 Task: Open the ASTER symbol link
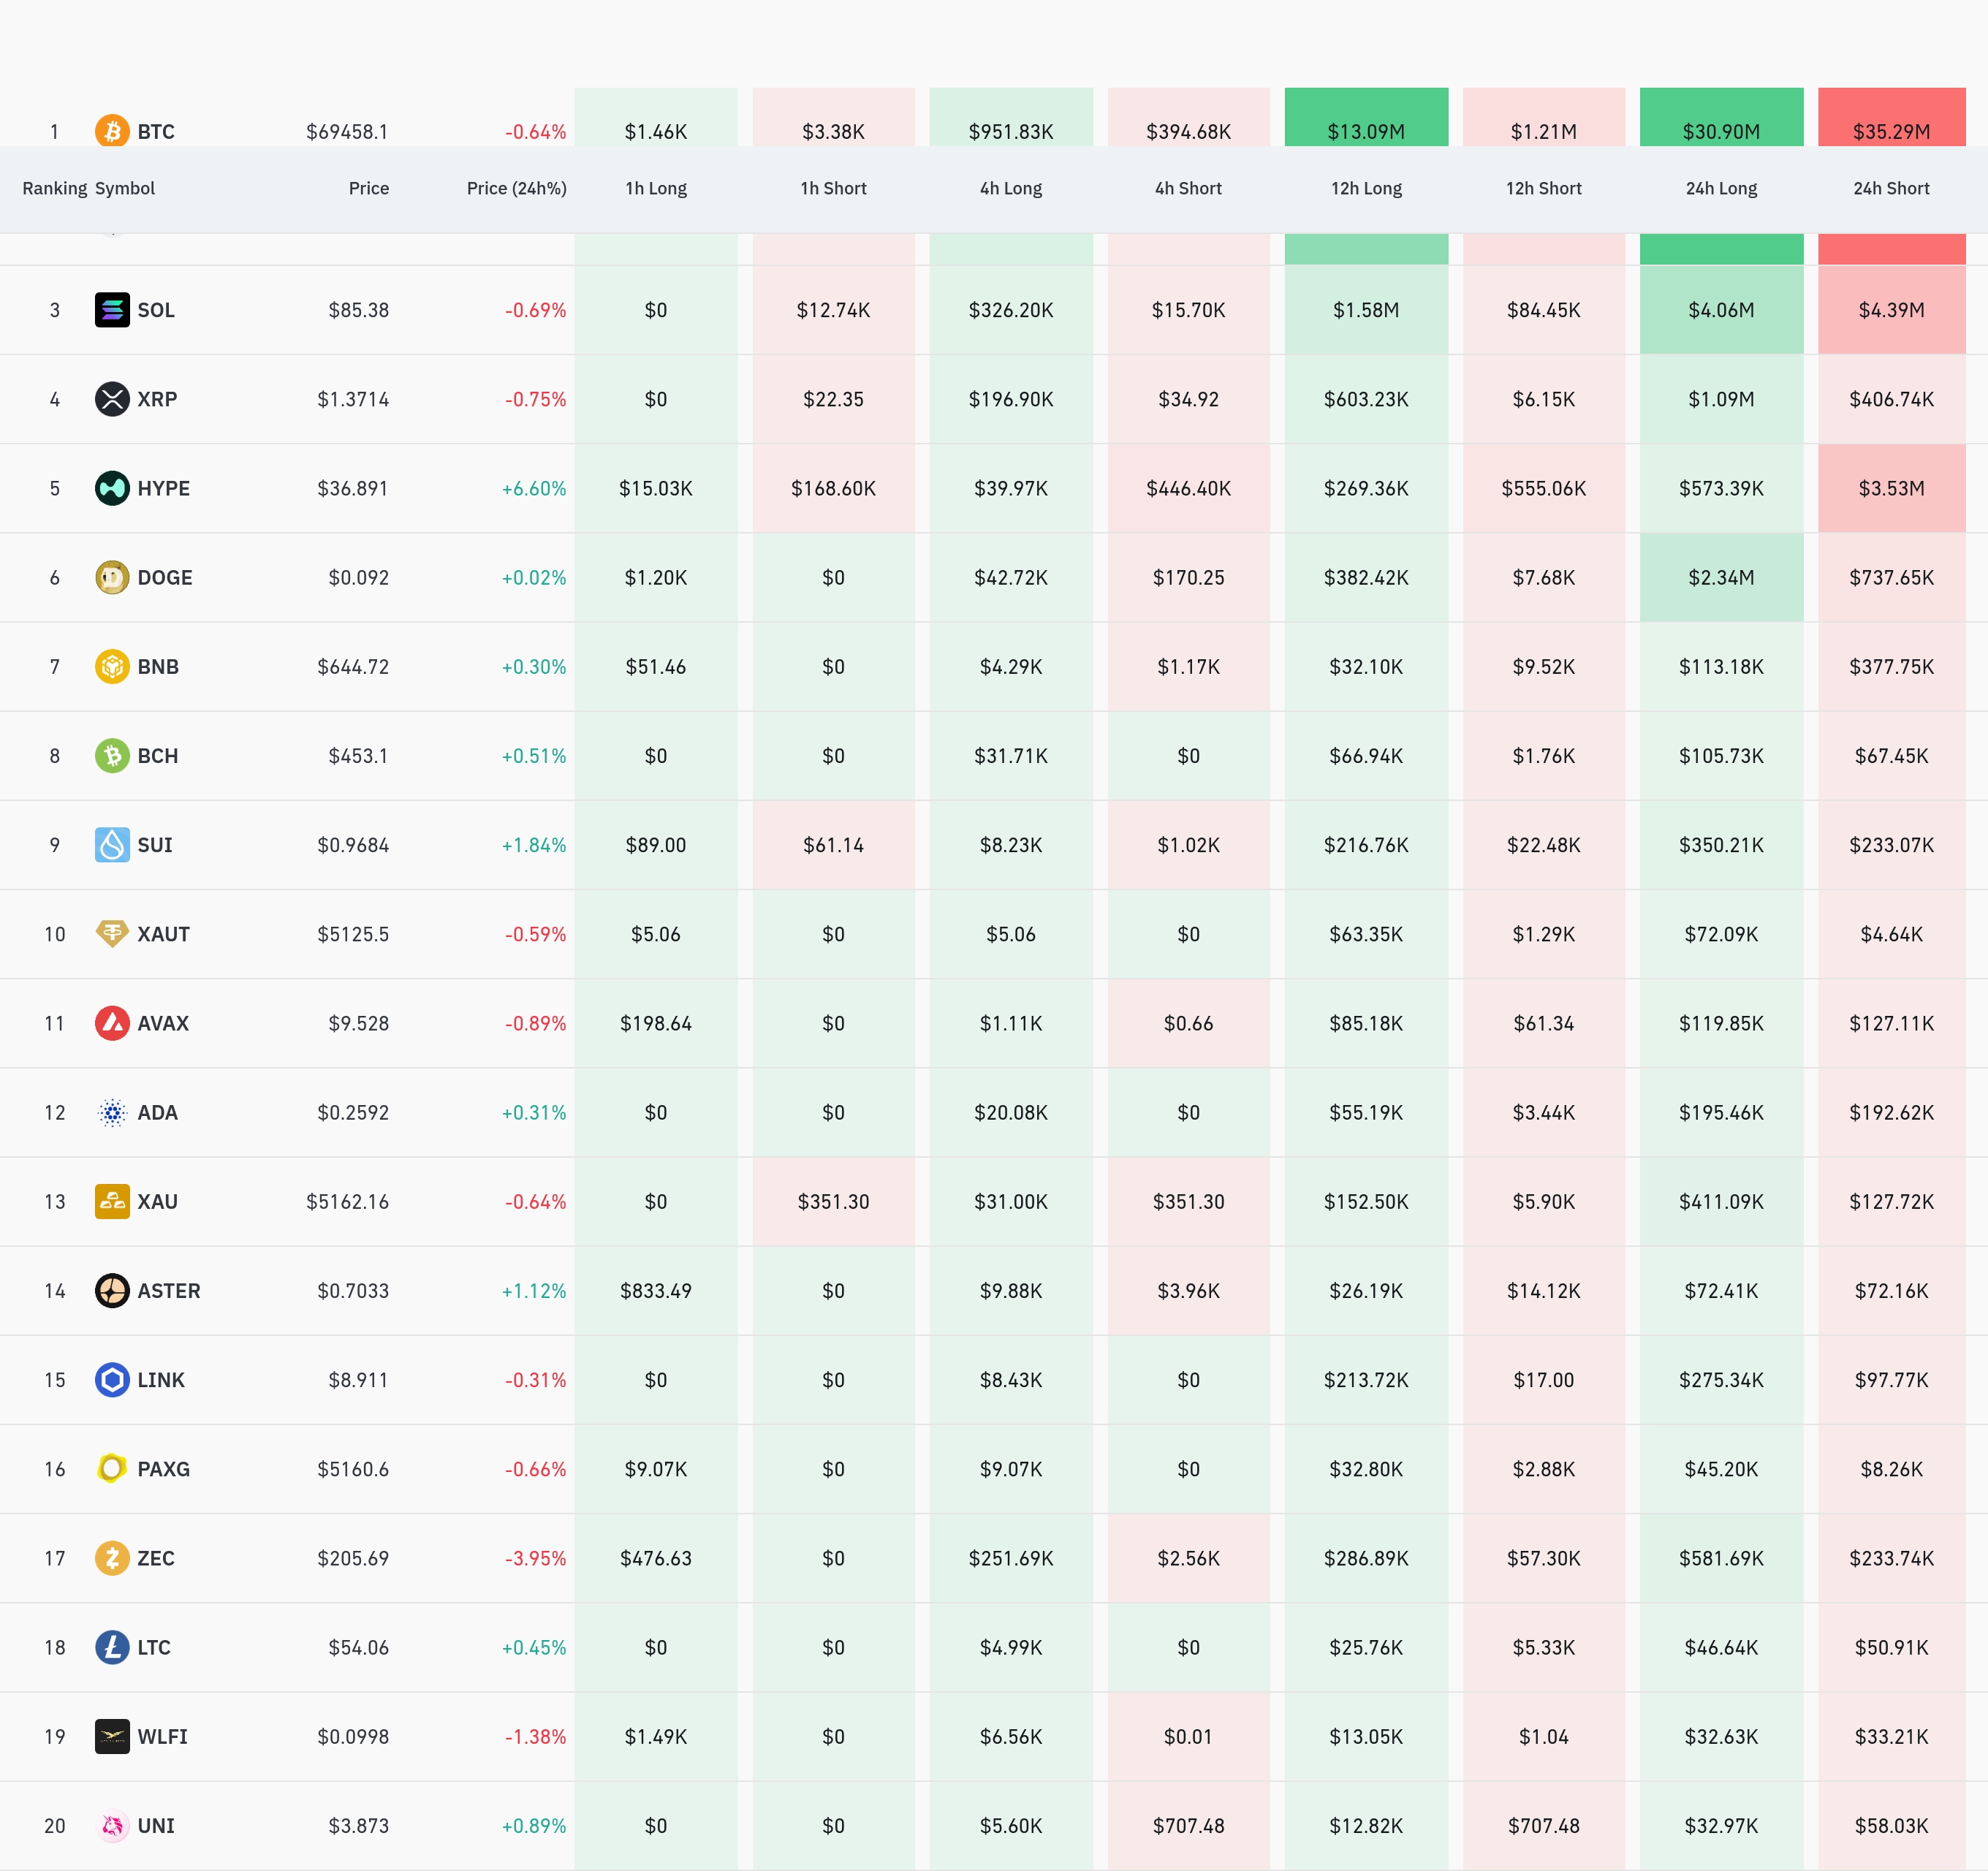(x=168, y=1291)
